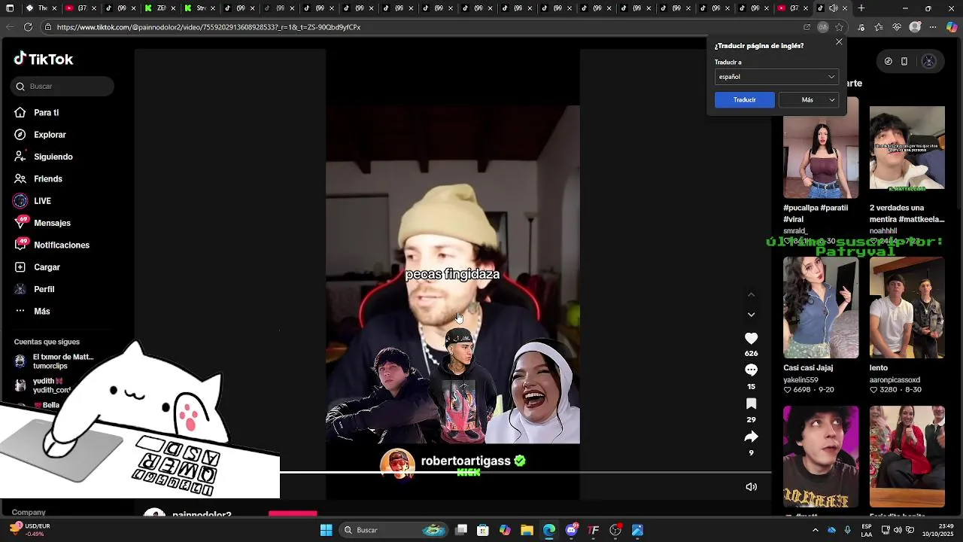Open the Para ti feed
This screenshot has width=963, height=542.
[45, 113]
